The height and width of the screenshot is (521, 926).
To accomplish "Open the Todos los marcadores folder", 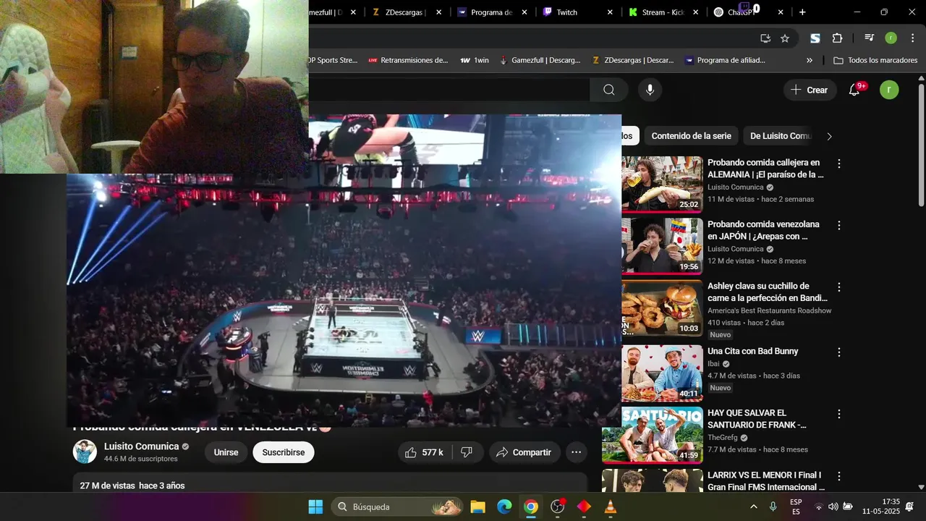I will pos(875,60).
